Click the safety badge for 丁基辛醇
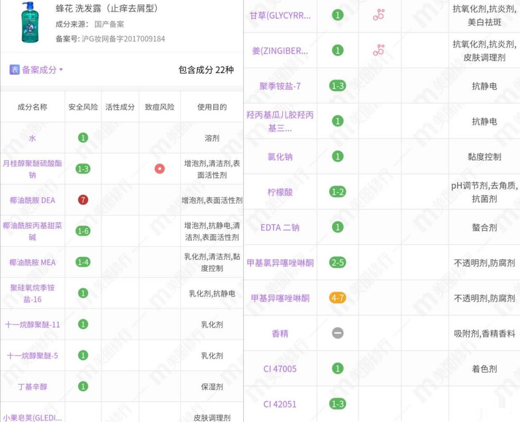 pyautogui.click(x=83, y=386)
